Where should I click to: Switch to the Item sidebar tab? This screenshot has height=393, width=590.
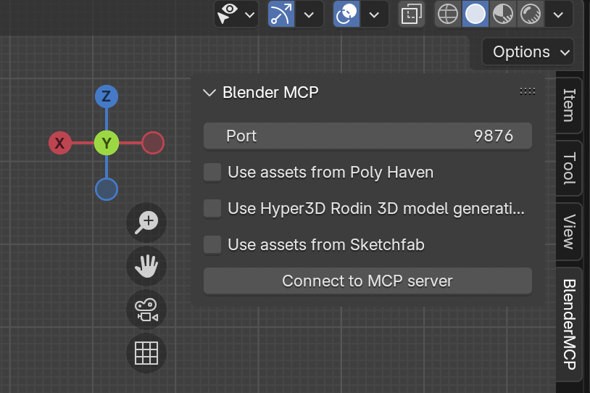[x=569, y=105]
